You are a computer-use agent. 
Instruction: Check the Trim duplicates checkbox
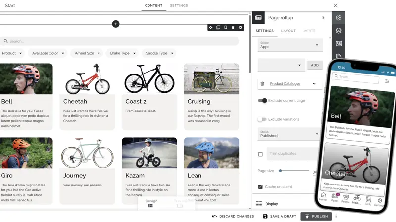pos(260,154)
